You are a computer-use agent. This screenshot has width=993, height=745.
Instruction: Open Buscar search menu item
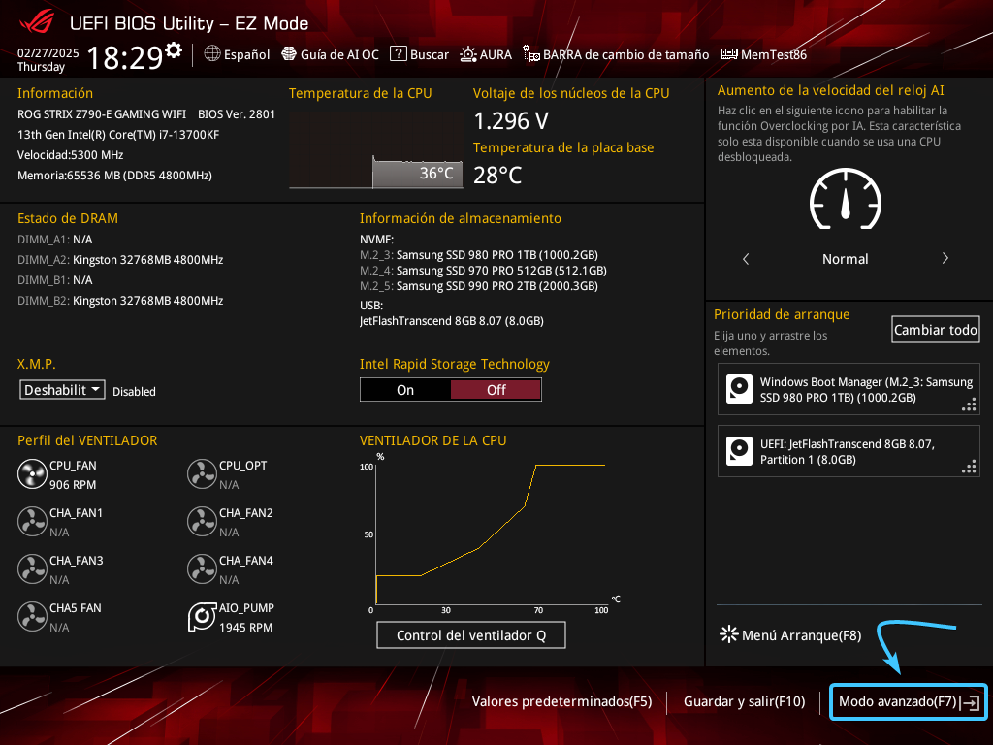pos(419,54)
